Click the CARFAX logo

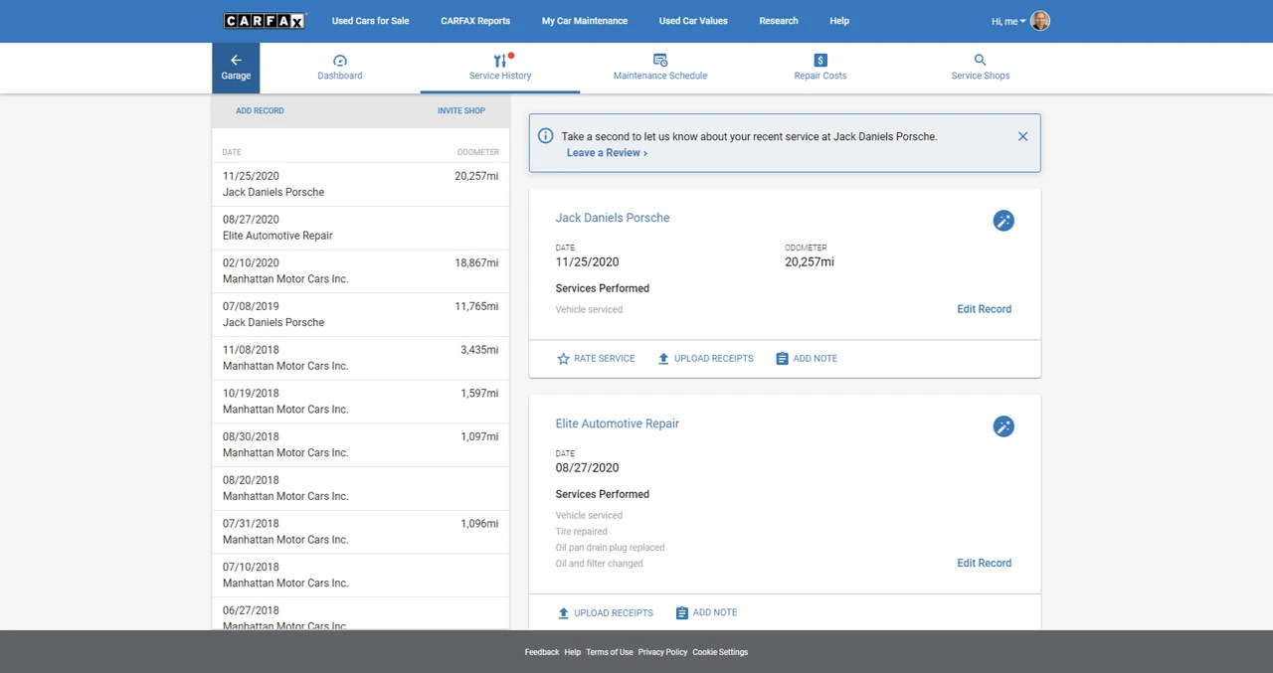265,21
